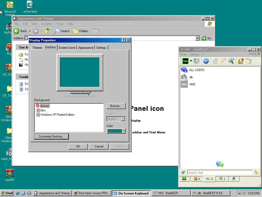Open Tools menu in Appearance and Themes

(x=60, y=24)
